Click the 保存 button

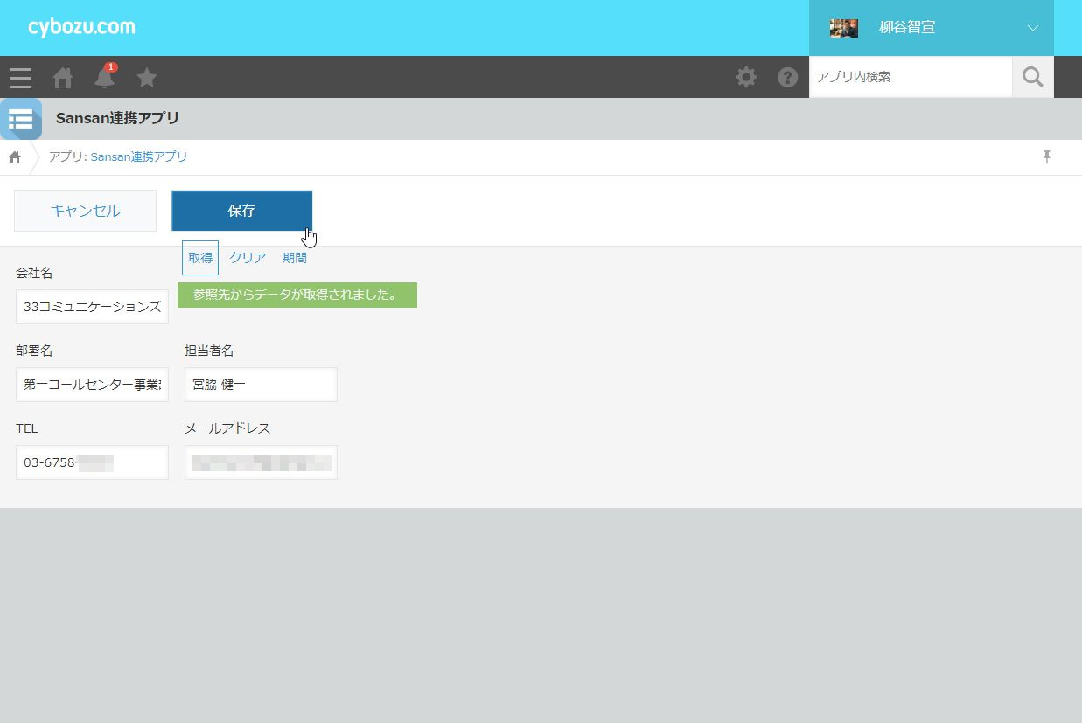tap(241, 211)
